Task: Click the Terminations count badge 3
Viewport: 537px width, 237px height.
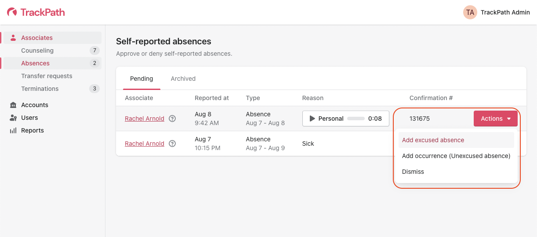Action: (x=94, y=89)
